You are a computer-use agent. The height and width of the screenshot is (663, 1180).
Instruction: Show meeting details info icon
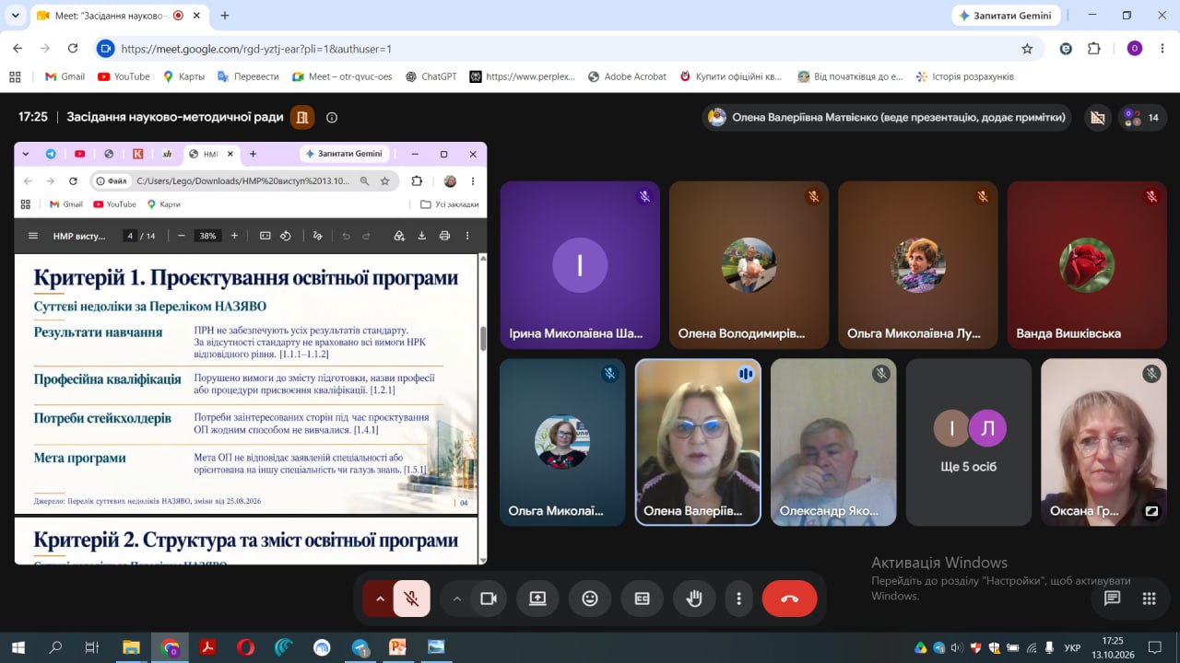[332, 117]
